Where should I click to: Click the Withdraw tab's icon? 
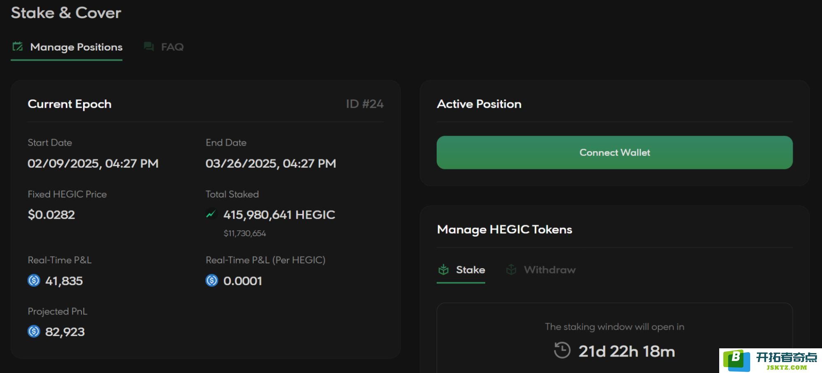click(x=511, y=270)
